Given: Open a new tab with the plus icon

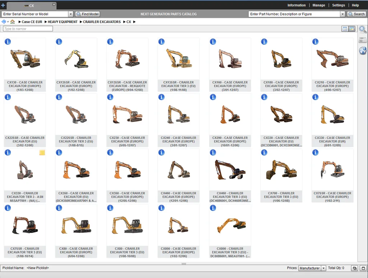Looking at the screenshot, I should (x=3, y=5).
